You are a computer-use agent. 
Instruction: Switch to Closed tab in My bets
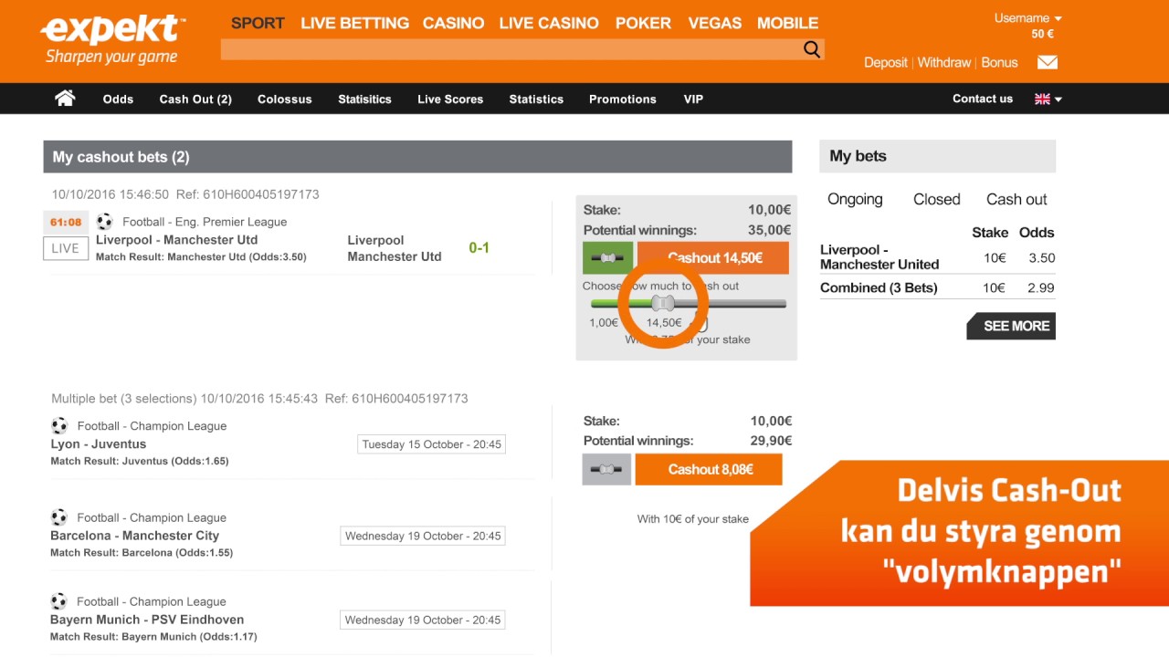(936, 199)
